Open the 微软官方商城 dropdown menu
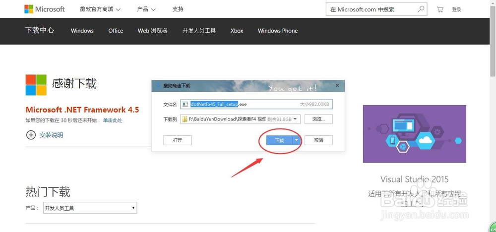The height and width of the screenshot is (232, 496). tap(100, 9)
